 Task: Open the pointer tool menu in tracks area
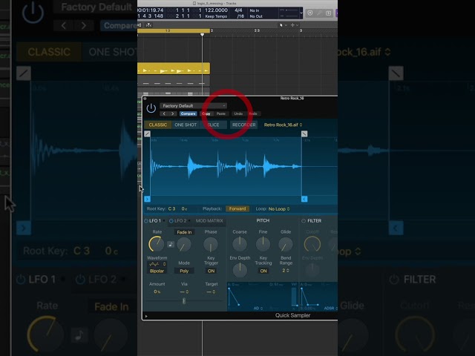pyautogui.click(x=283, y=24)
